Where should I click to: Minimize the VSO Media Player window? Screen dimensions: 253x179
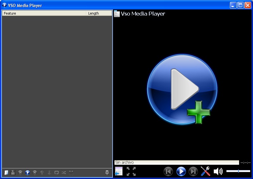[233, 5]
